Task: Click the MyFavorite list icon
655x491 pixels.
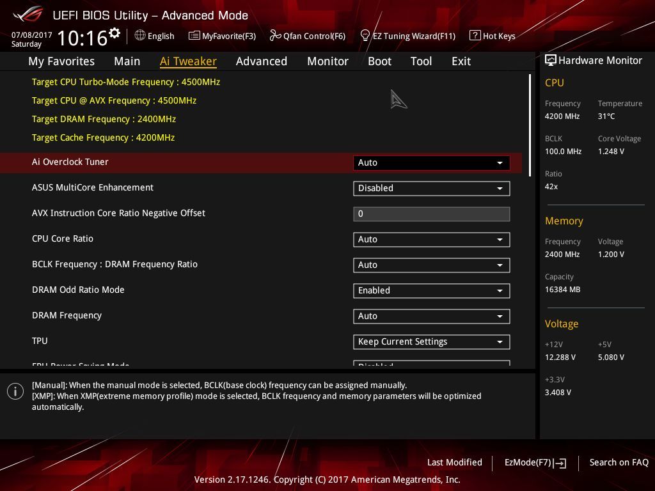Action: tap(194, 36)
